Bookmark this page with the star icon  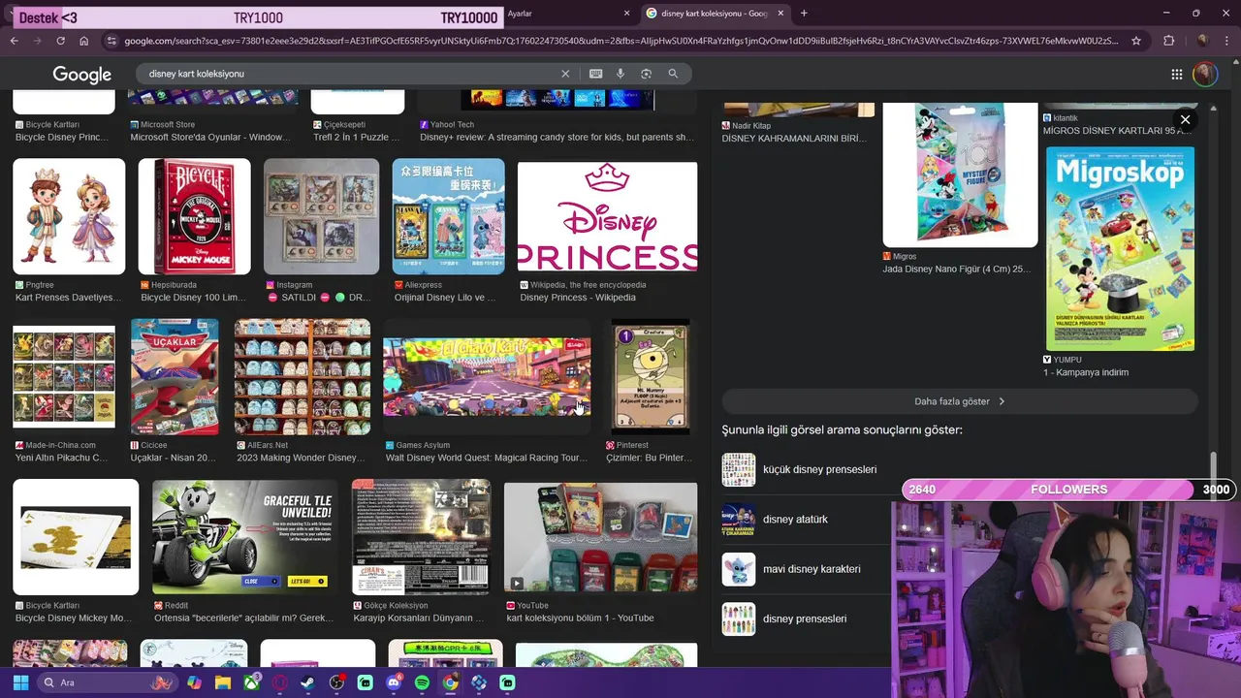[x=1136, y=41]
